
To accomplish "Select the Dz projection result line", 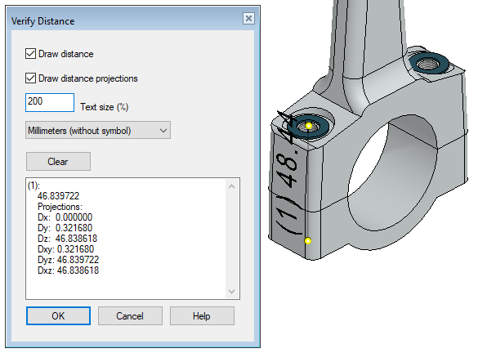I will tap(67, 239).
